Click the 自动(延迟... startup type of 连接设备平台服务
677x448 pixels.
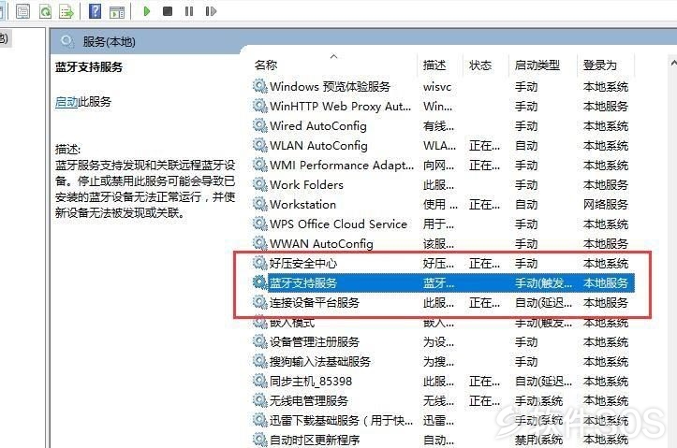click(x=543, y=303)
